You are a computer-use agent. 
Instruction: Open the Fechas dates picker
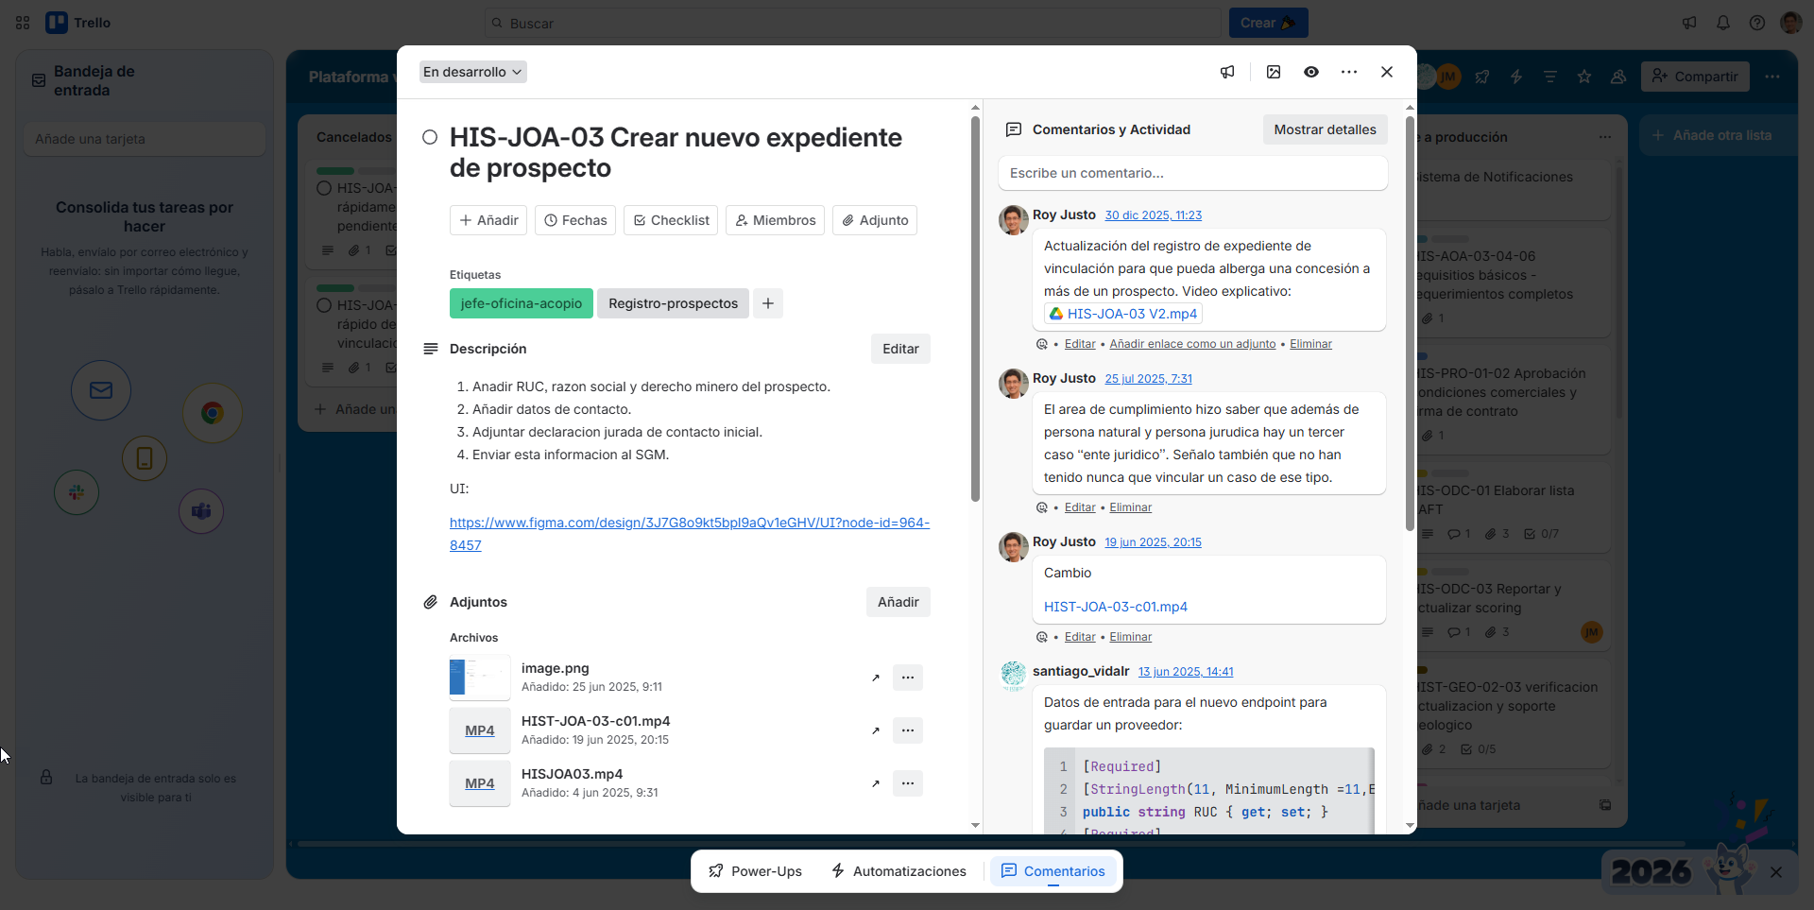(575, 220)
